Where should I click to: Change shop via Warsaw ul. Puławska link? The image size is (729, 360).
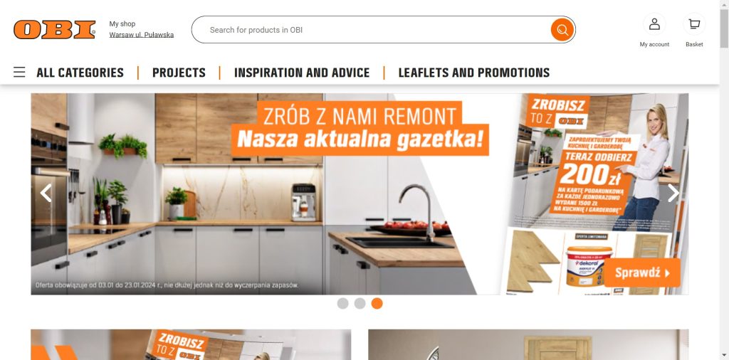(142, 35)
